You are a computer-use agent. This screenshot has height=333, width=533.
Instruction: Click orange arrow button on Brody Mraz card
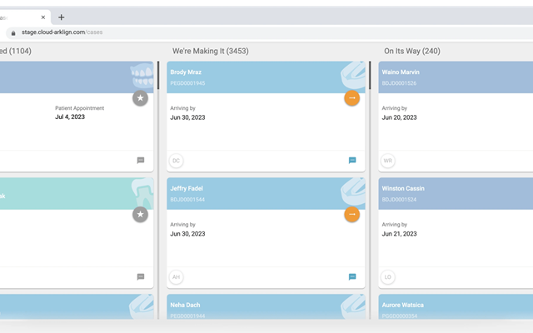tap(351, 98)
